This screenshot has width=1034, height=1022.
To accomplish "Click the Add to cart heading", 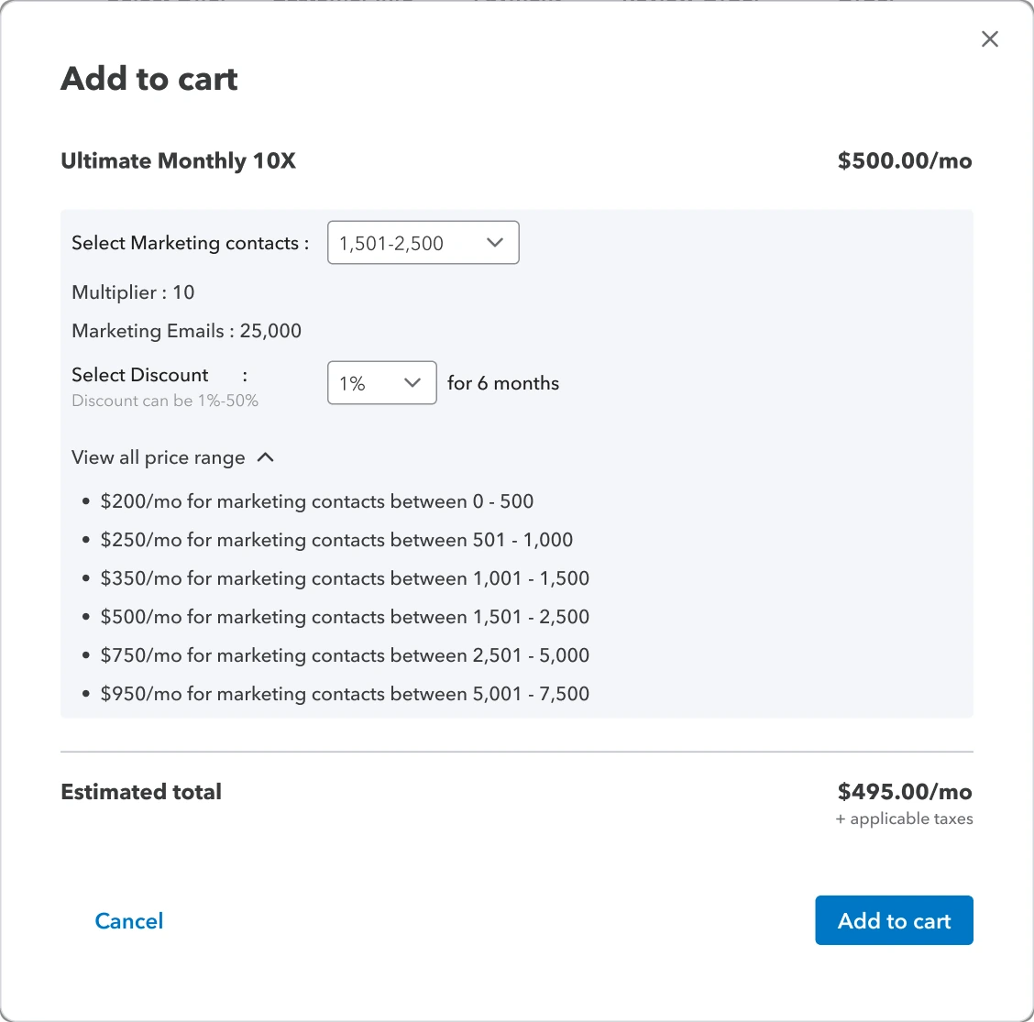I will [x=149, y=79].
